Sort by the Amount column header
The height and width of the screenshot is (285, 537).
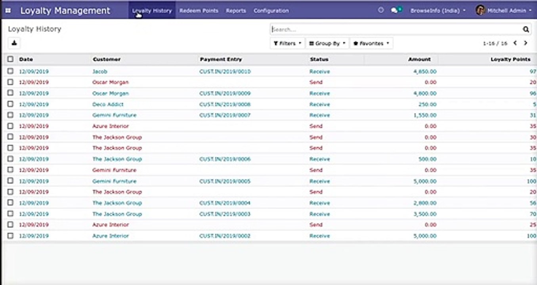point(419,59)
